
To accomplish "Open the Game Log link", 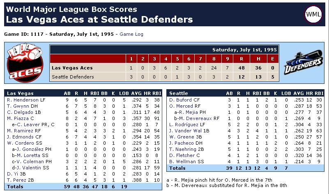I will (x=131, y=34).
